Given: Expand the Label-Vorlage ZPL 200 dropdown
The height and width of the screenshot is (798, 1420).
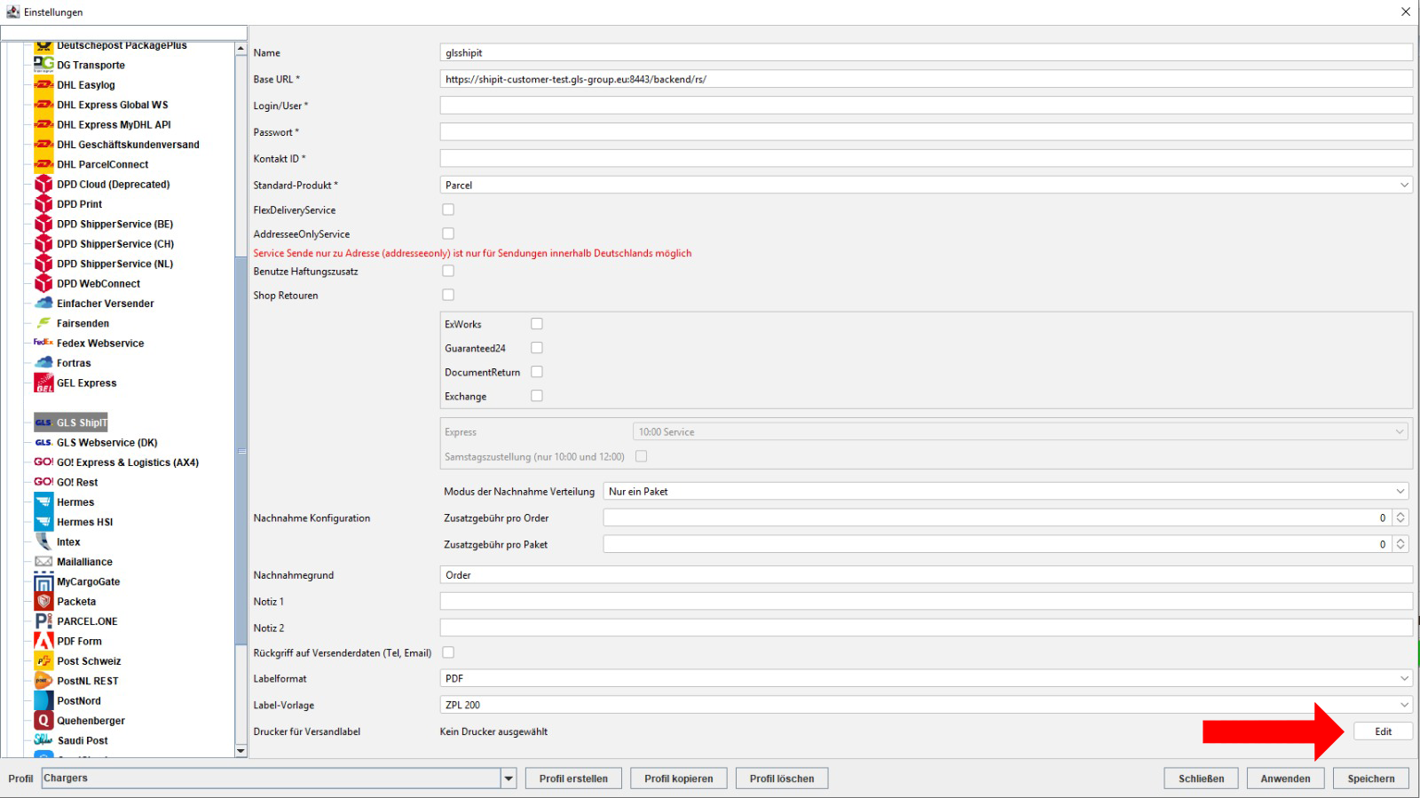Looking at the screenshot, I should (926, 705).
